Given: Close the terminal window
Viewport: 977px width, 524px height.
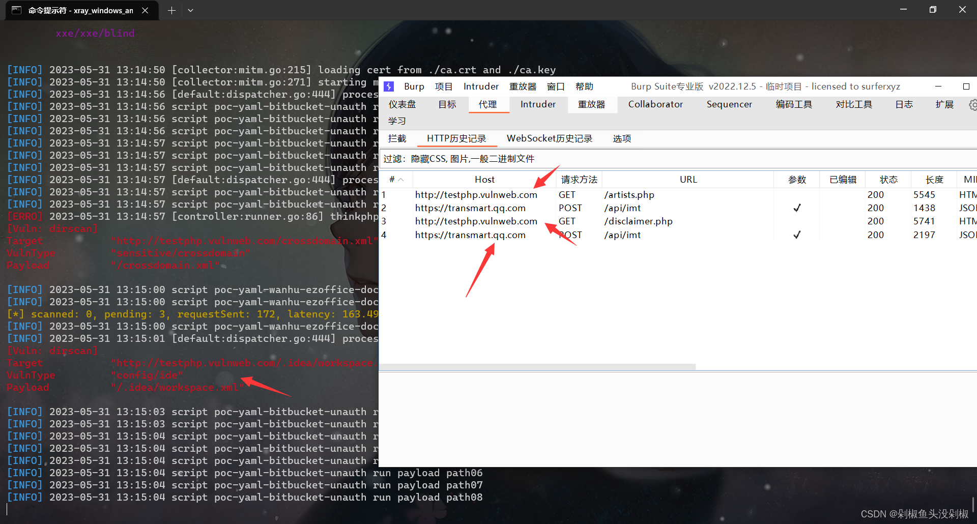Looking at the screenshot, I should [962, 10].
